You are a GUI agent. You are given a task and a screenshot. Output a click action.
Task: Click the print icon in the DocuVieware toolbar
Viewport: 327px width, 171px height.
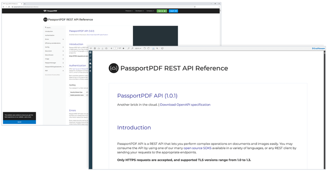point(106,48)
